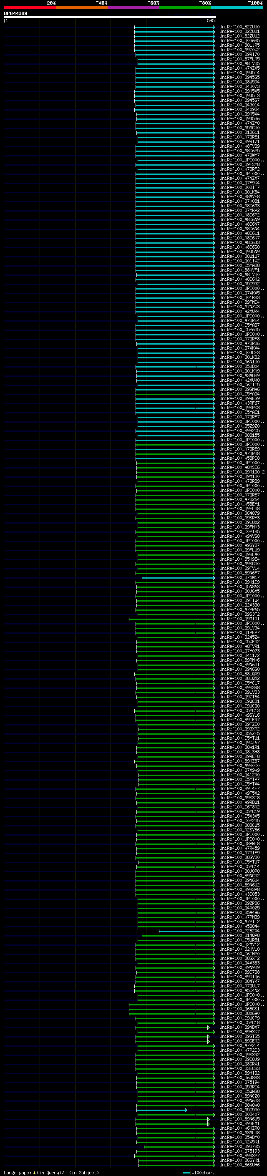Select the UniRef100_Q0GA85 label
Screen dimensions: 267x1176
(x=239, y=40)
